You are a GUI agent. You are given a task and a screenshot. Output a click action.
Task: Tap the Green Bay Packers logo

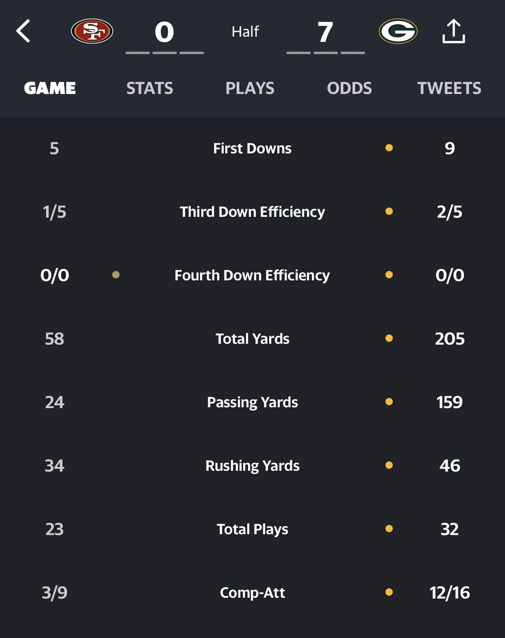(398, 31)
